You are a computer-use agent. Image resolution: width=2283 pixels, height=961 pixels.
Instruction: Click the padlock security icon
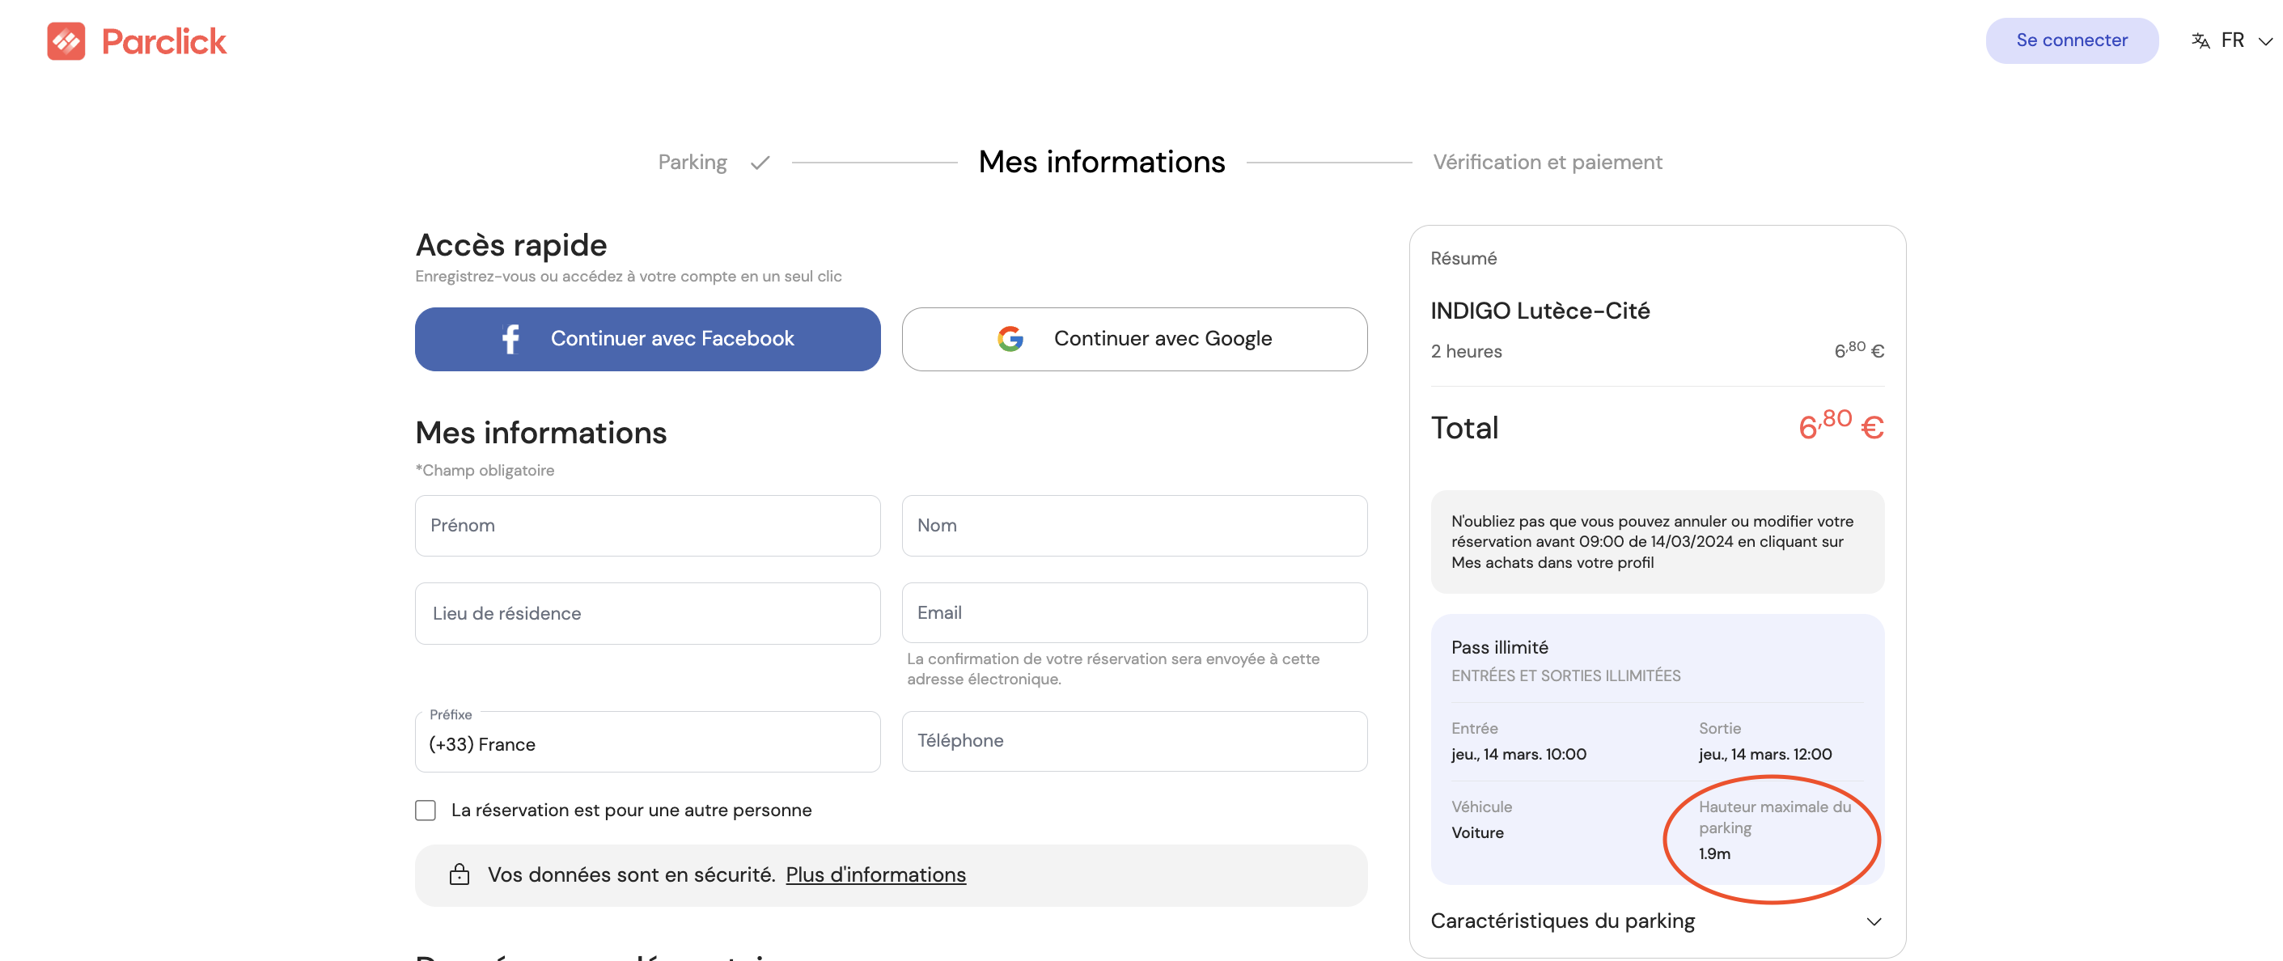click(459, 874)
